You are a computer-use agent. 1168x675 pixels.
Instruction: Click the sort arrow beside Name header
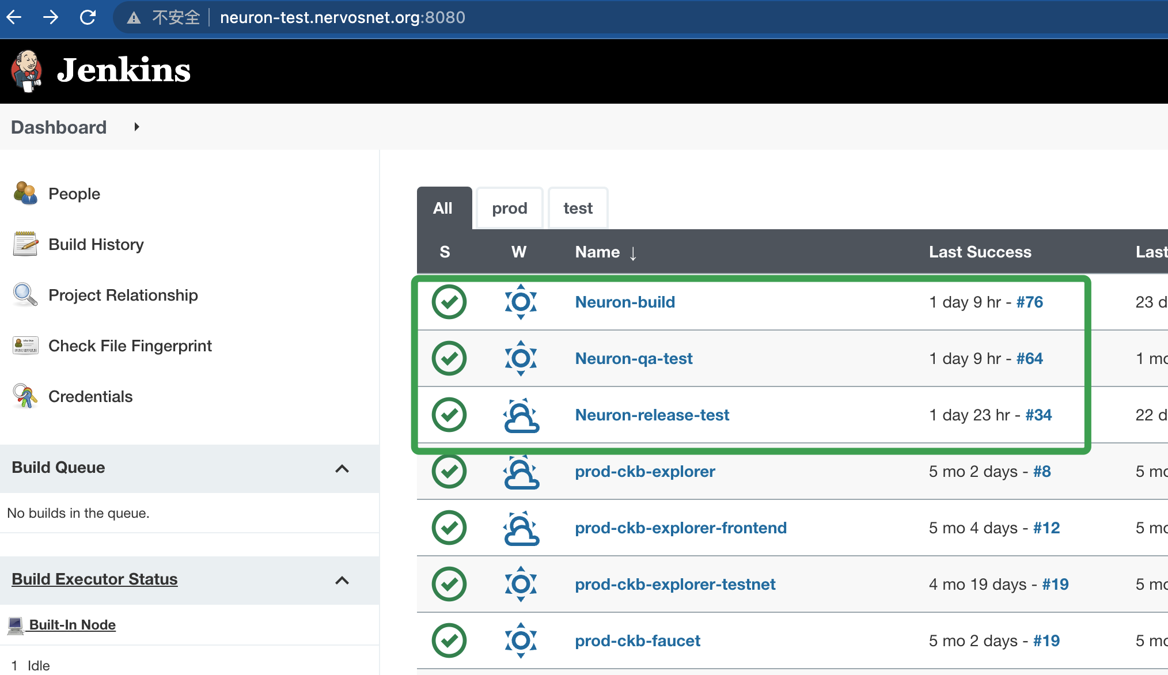click(x=634, y=252)
